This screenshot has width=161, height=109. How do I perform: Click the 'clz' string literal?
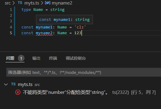tap(80, 27)
